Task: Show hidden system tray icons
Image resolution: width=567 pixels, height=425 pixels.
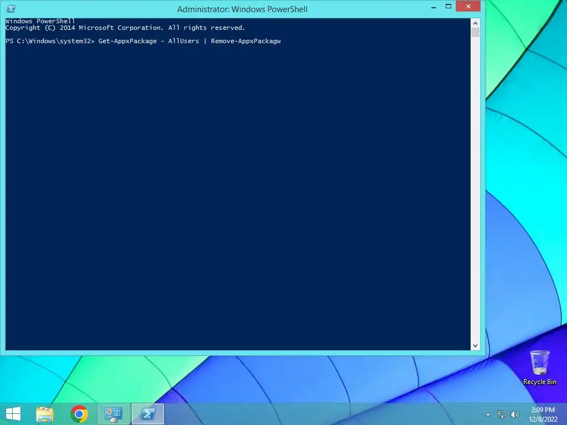Action: 488,414
